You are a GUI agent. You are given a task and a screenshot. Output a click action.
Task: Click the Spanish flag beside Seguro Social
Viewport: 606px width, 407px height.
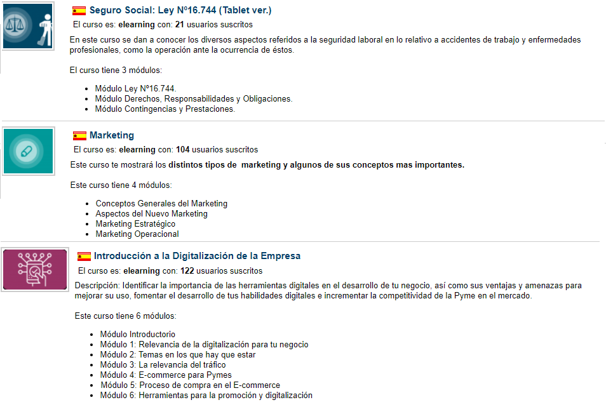click(79, 10)
